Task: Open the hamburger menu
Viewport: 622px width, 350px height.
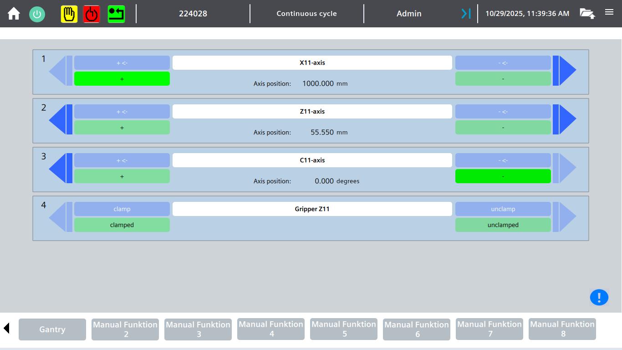Action: pyautogui.click(x=609, y=12)
